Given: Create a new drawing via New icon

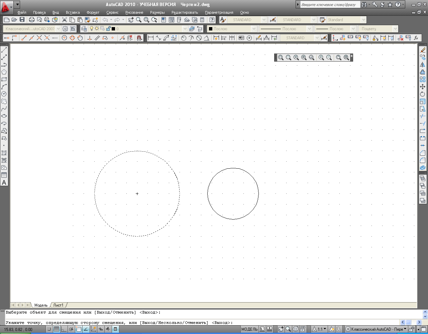Looking at the screenshot, I should 6,20.
